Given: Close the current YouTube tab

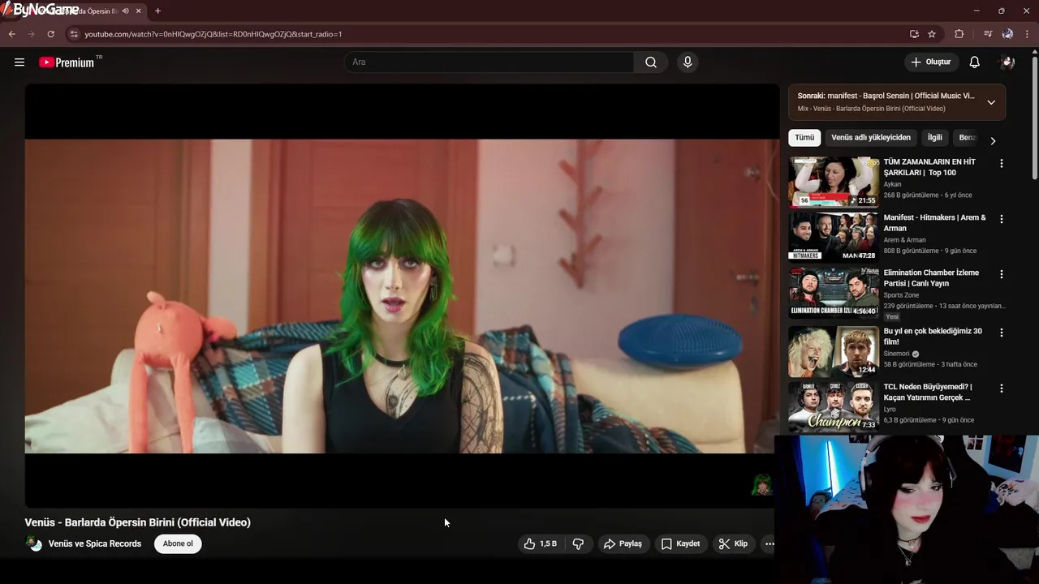Looking at the screenshot, I should coord(139,11).
